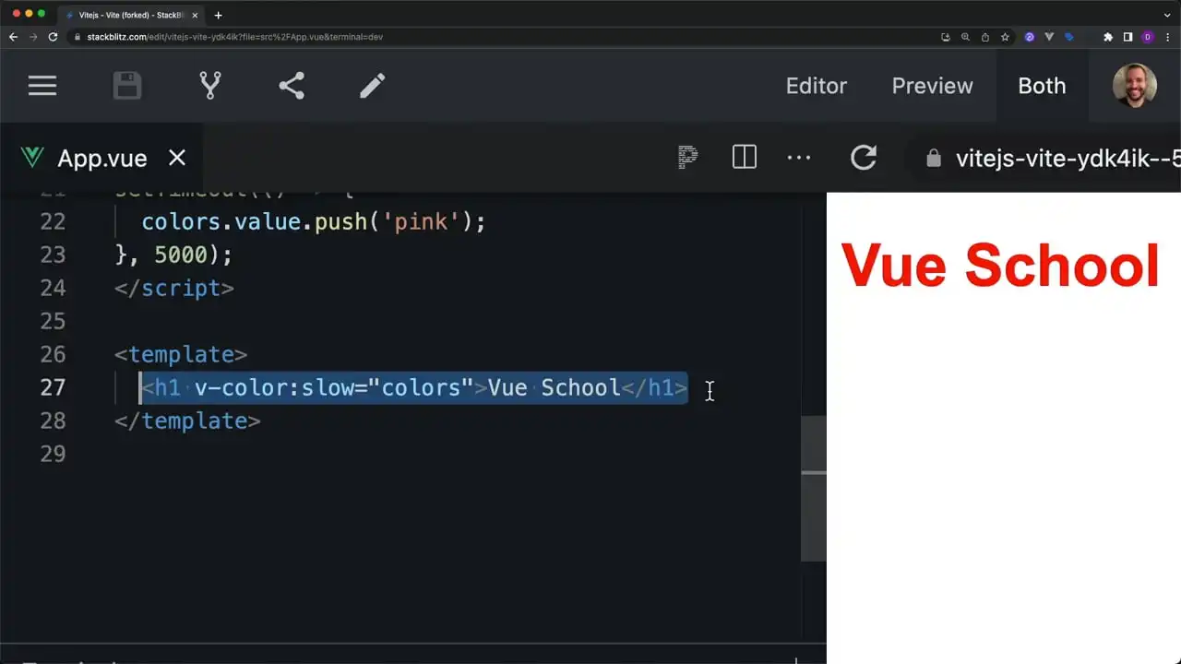The image size is (1181, 664).
Task: Open the StackBlitz hamburger menu
Action: (x=42, y=86)
